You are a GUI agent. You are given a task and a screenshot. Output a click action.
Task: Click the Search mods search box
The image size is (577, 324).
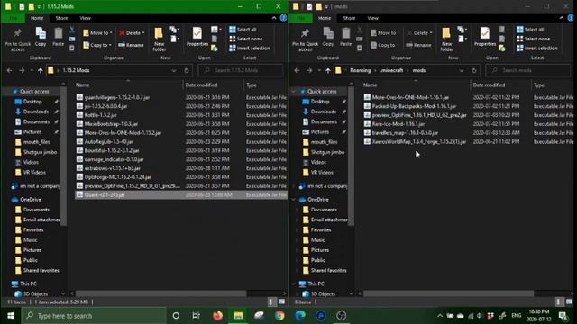point(528,70)
